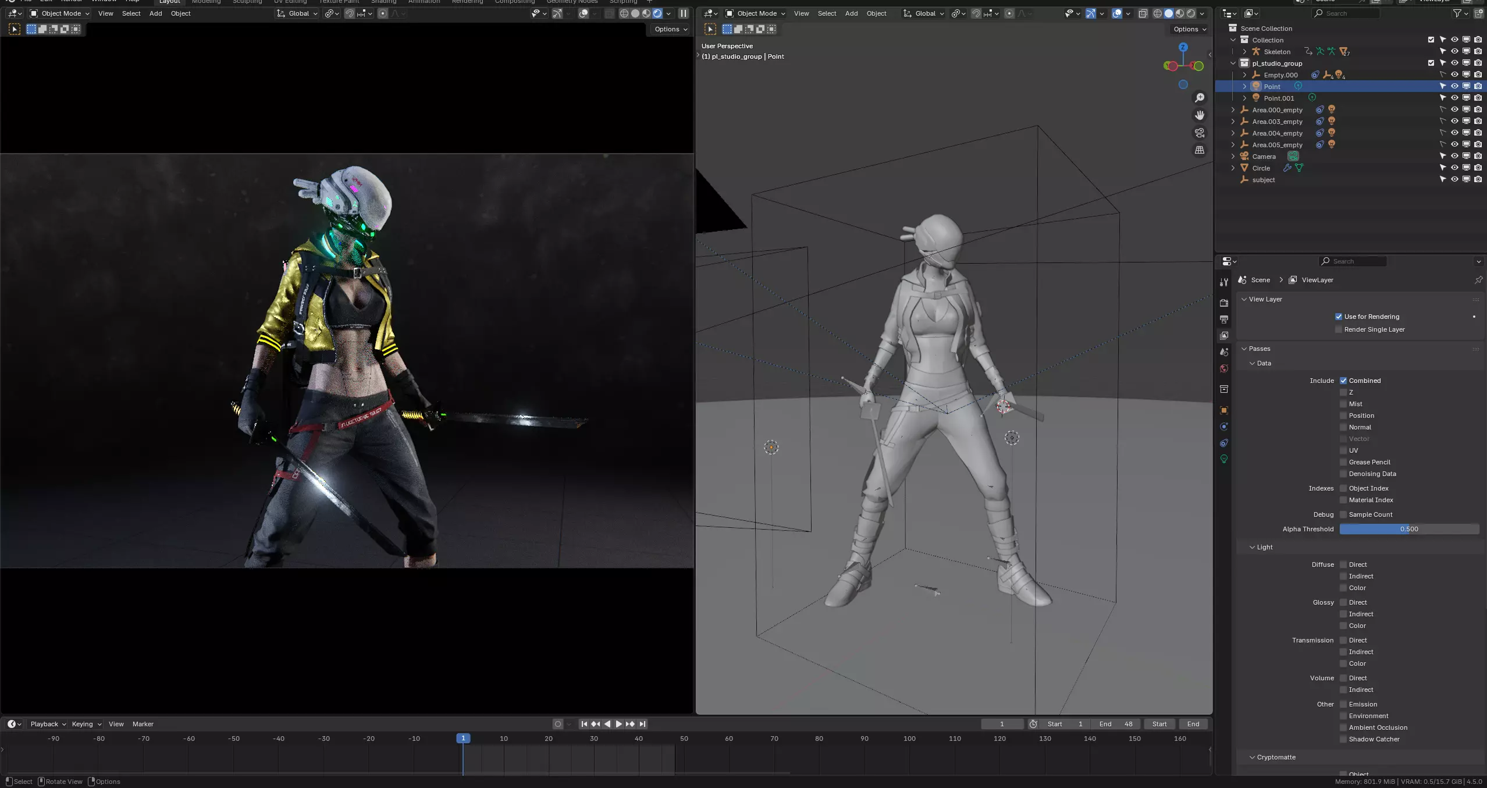This screenshot has width=1487, height=788.
Task: Open the Render properties tab
Action: click(1224, 303)
